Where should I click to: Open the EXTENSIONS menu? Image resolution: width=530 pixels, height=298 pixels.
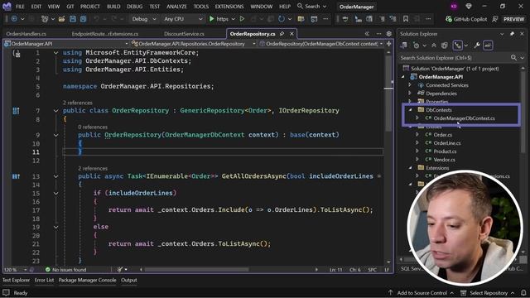(229, 7)
